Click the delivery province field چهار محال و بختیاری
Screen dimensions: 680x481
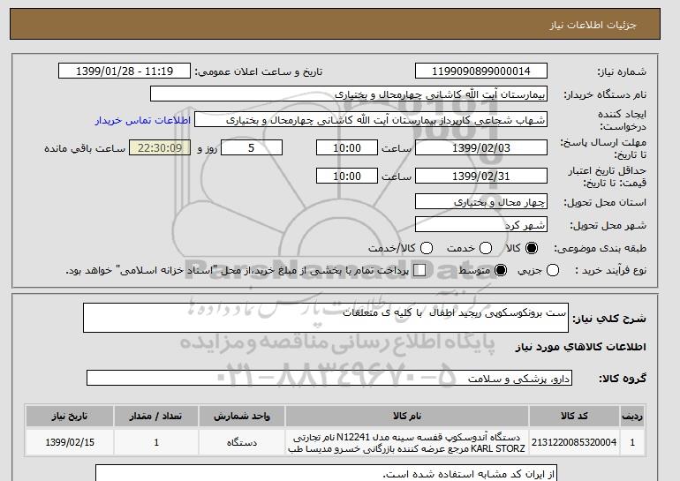click(x=481, y=201)
